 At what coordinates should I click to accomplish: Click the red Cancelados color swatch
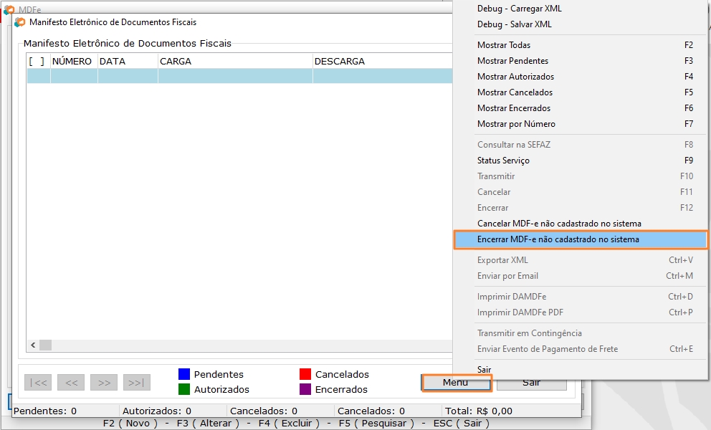pos(305,374)
